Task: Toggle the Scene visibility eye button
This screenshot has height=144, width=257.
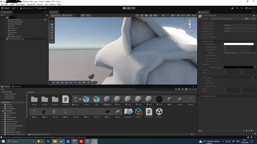Action: pos(178,16)
